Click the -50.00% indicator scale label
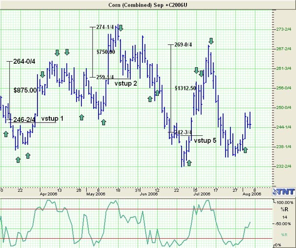296x248 pixels. click(283, 224)
